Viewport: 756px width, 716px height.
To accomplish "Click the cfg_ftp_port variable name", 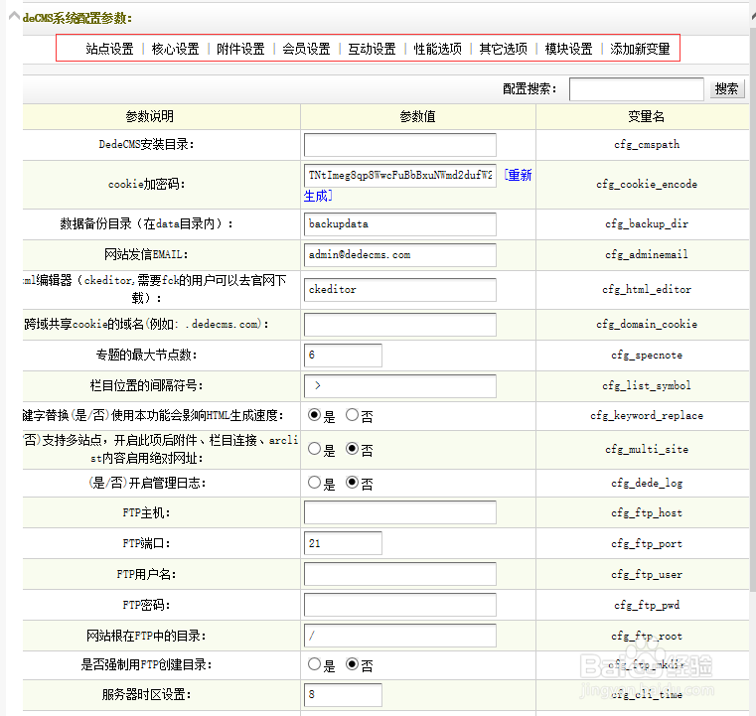I will [x=647, y=543].
